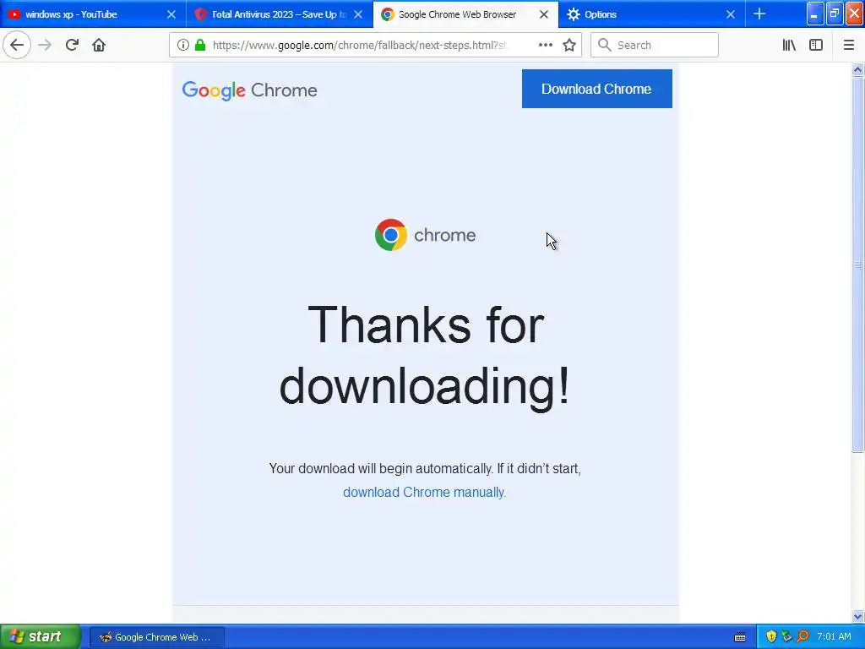Switch to the Total Antivirus 2023 tab
This screenshot has width=865, height=649.
point(275,14)
